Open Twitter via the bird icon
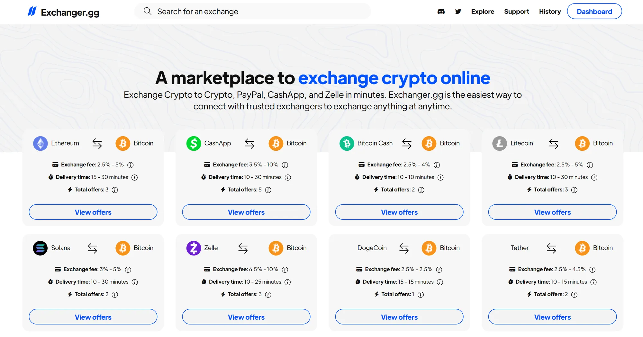This screenshot has width=643, height=337. pos(458,11)
